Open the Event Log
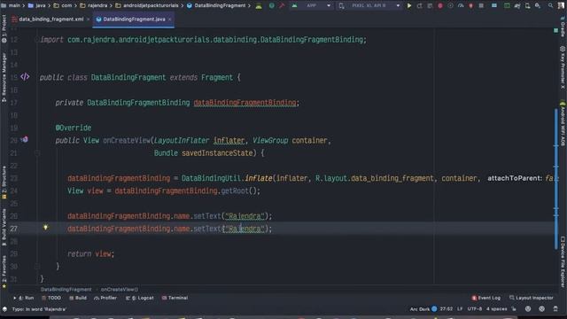567x319 pixels. pos(486,298)
